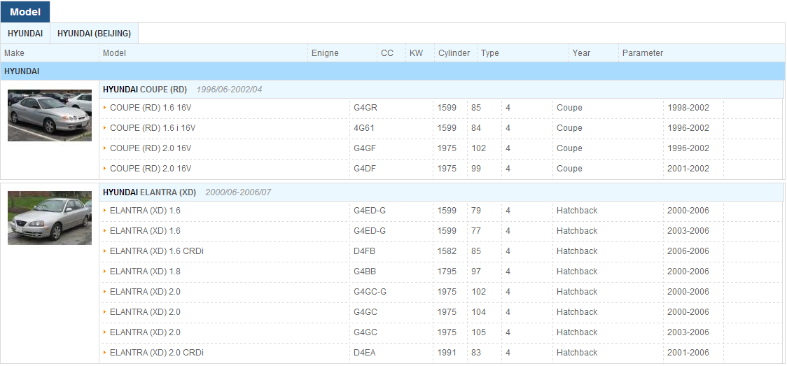
Task: Switch to the HYUNDAI (BEIJING) tab
Action: (x=95, y=34)
